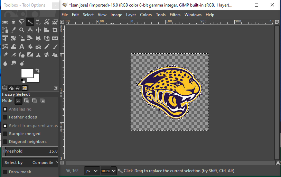
Task: Click the Threshold slider
Action: [30, 151]
